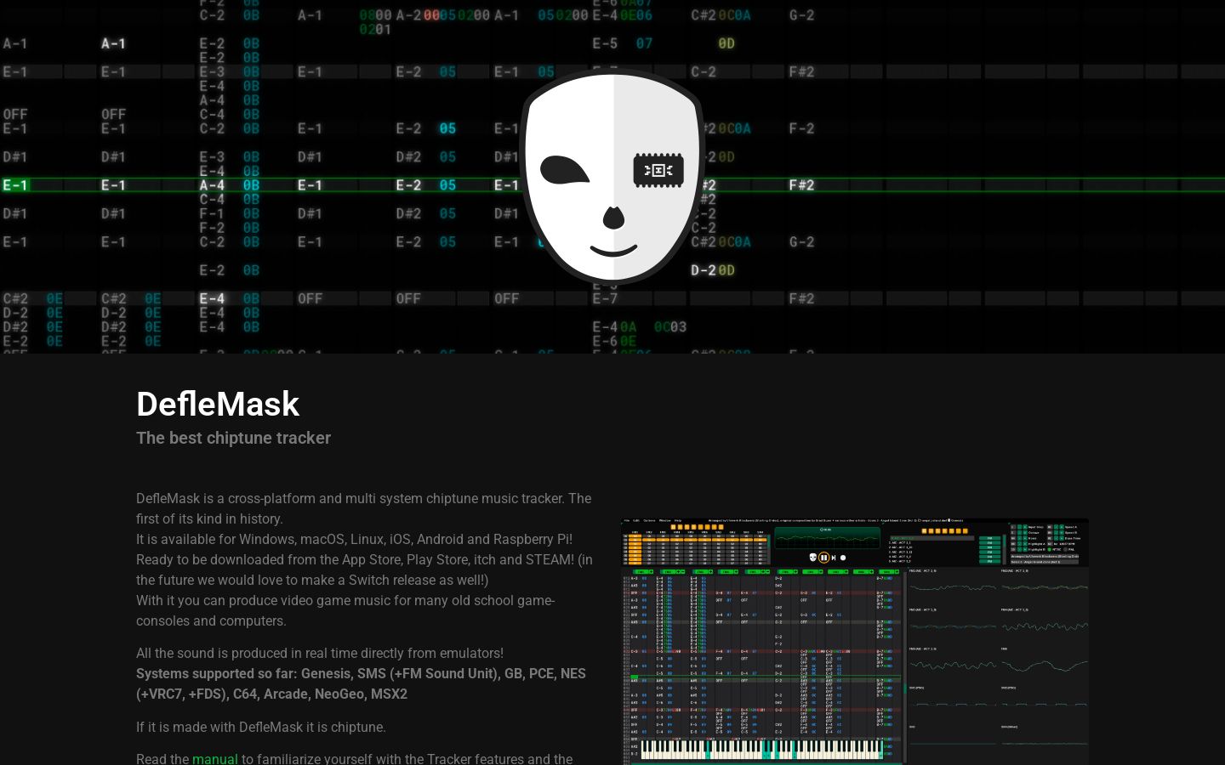This screenshot has height=765, width=1225.
Task: Open the green "manual" link
Action: pyautogui.click(x=215, y=758)
